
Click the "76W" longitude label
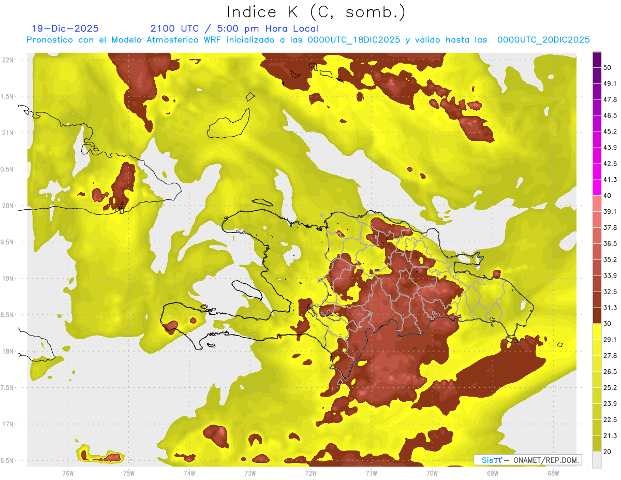tap(68, 473)
